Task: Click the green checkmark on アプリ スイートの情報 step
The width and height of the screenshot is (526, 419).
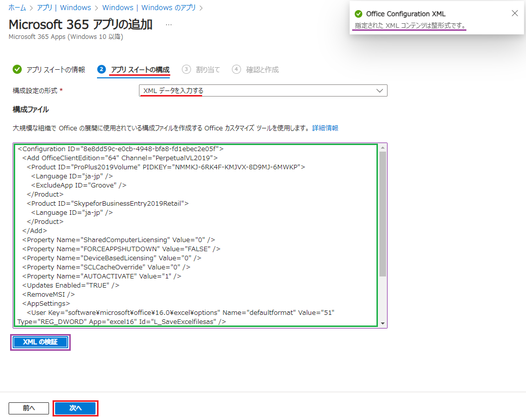Action: click(17, 69)
